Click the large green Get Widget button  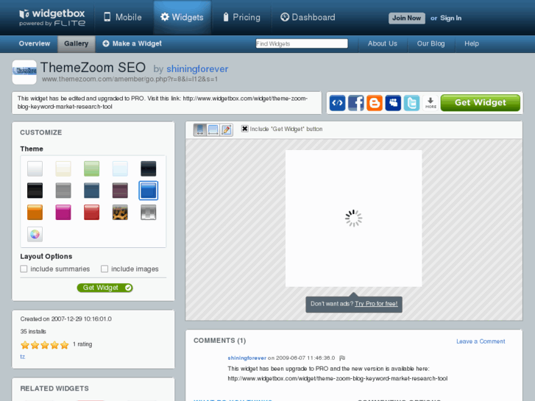point(480,103)
